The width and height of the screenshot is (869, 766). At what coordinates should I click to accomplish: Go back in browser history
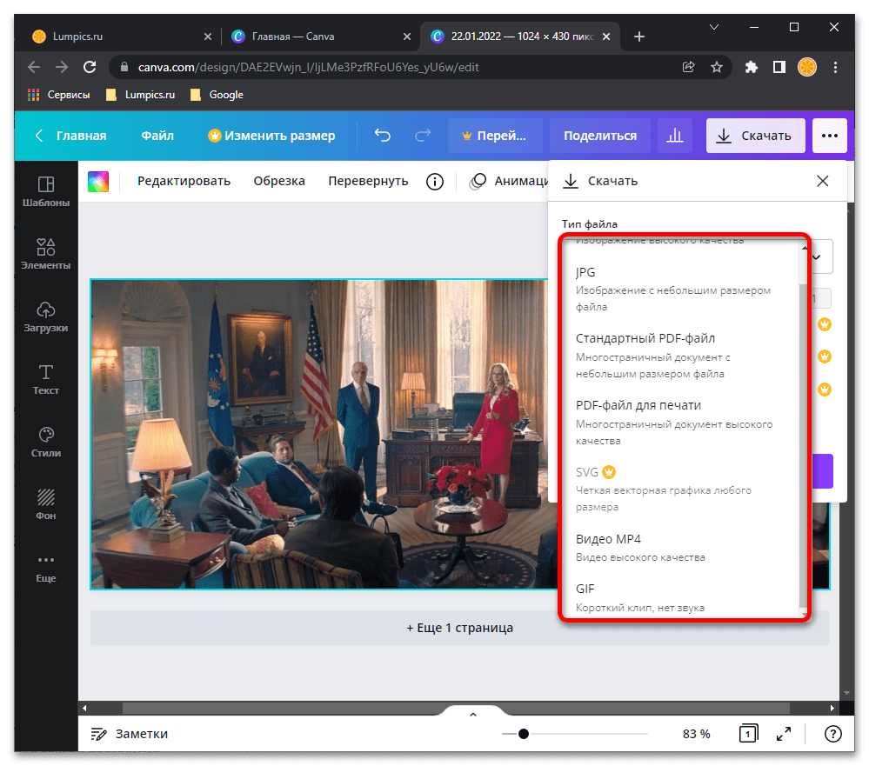(x=34, y=67)
